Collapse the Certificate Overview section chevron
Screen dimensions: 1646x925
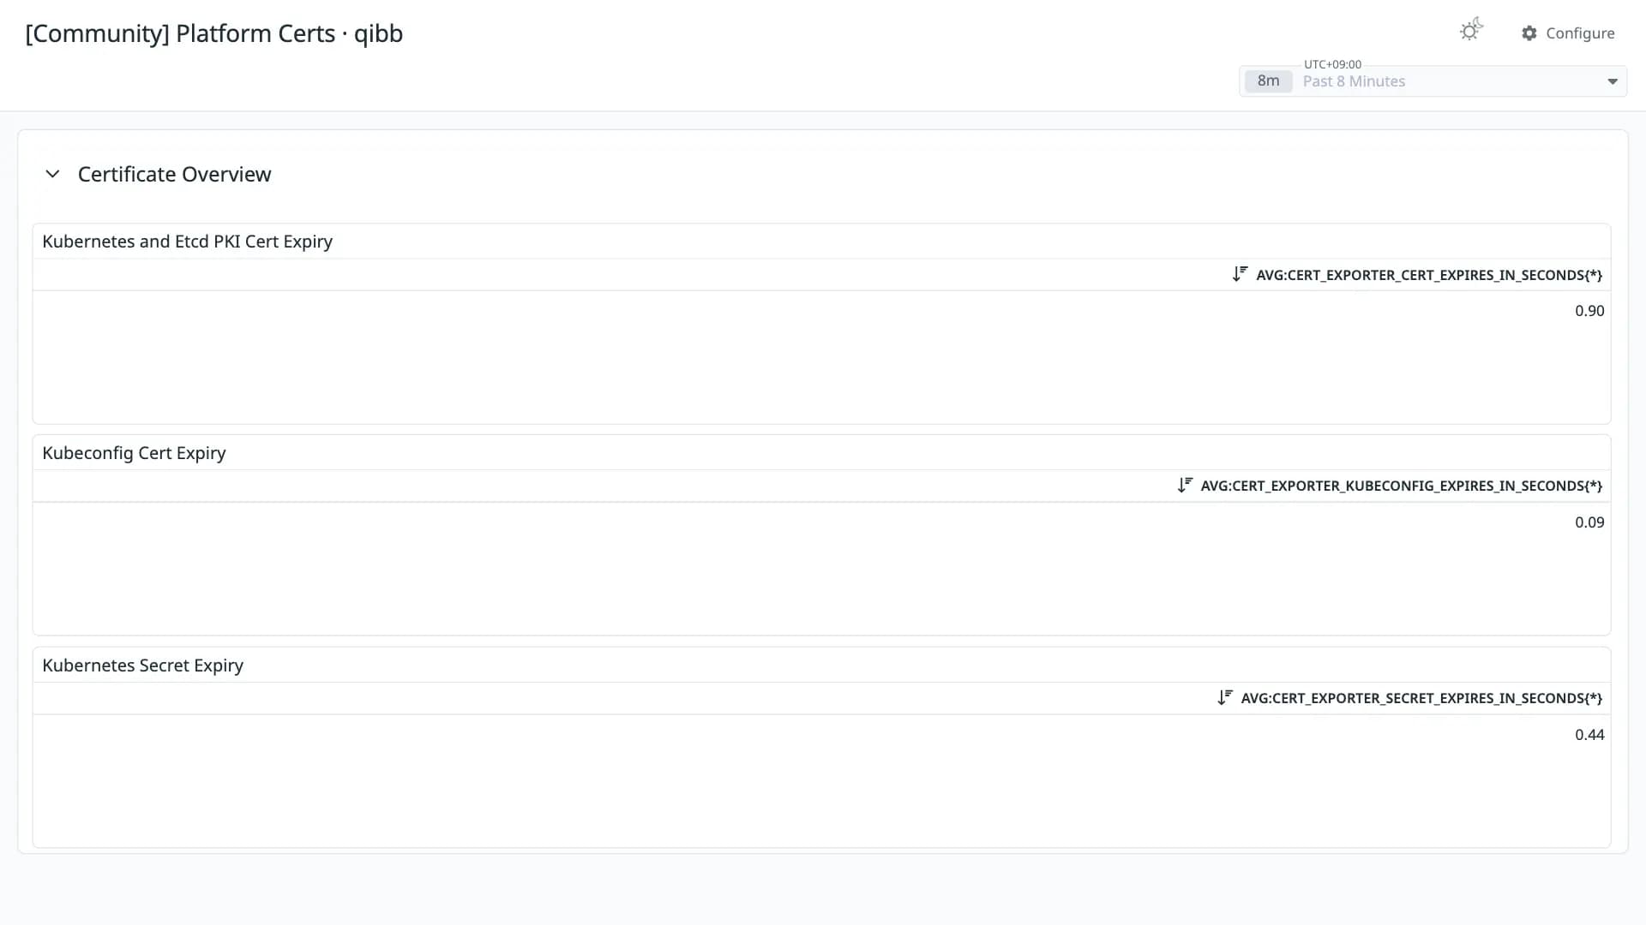52,174
